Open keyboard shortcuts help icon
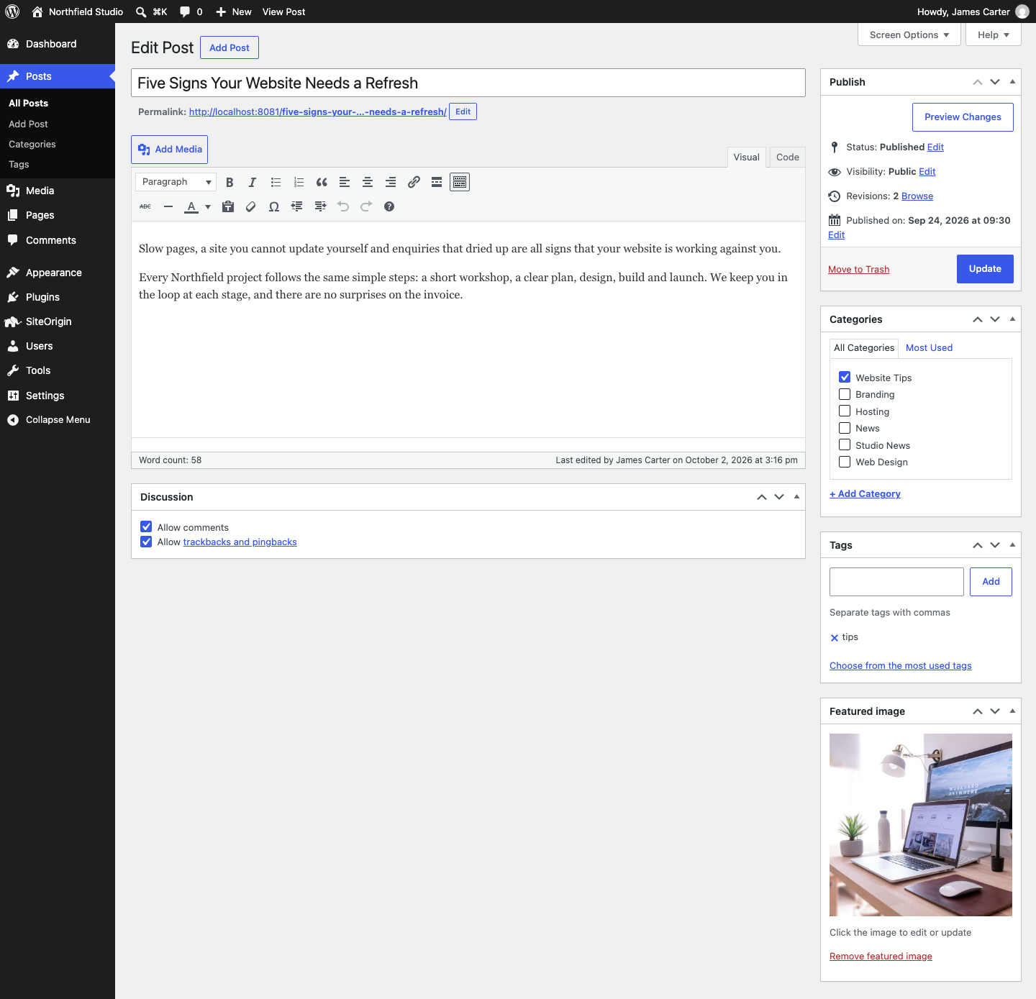 pyautogui.click(x=389, y=206)
